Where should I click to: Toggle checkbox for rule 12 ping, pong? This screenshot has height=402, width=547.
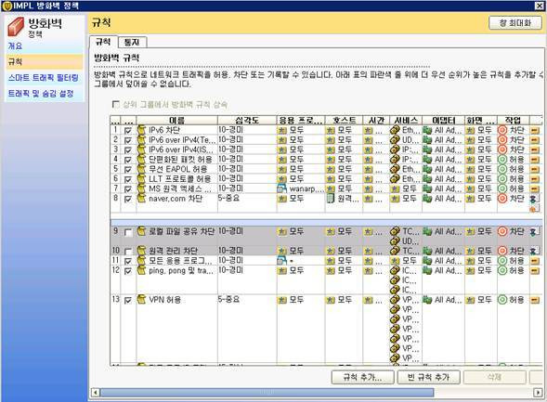[x=128, y=271]
